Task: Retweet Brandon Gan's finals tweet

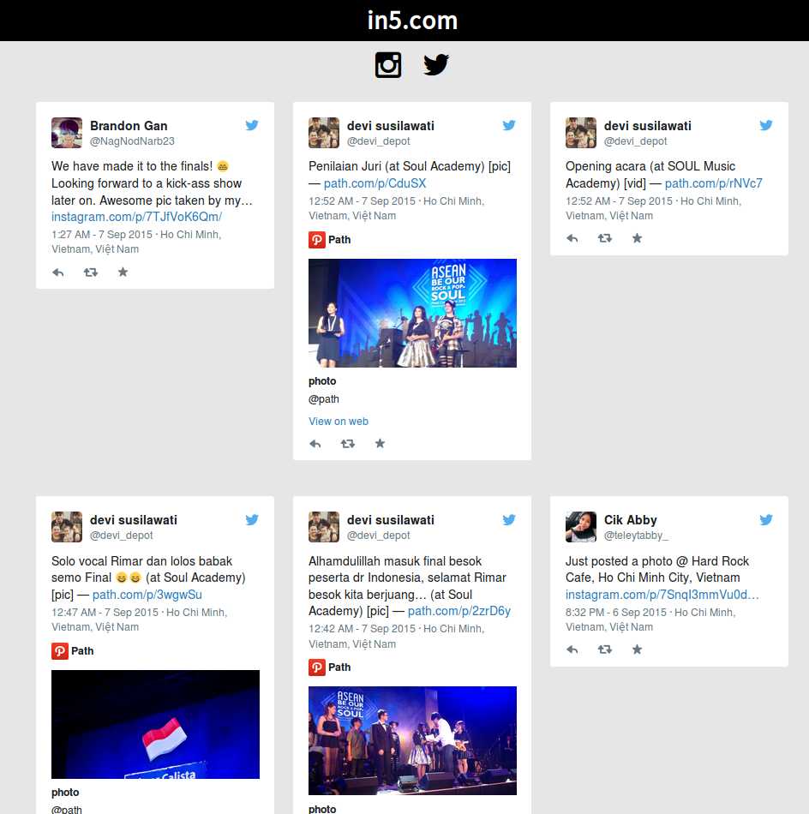Action: (x=91, y=272)
